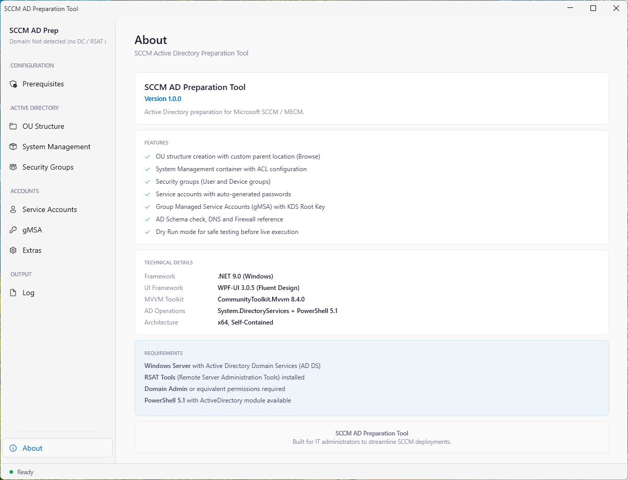Click CommunityToolkit.Mvvm 8.4.0 value

coord(261,299)
